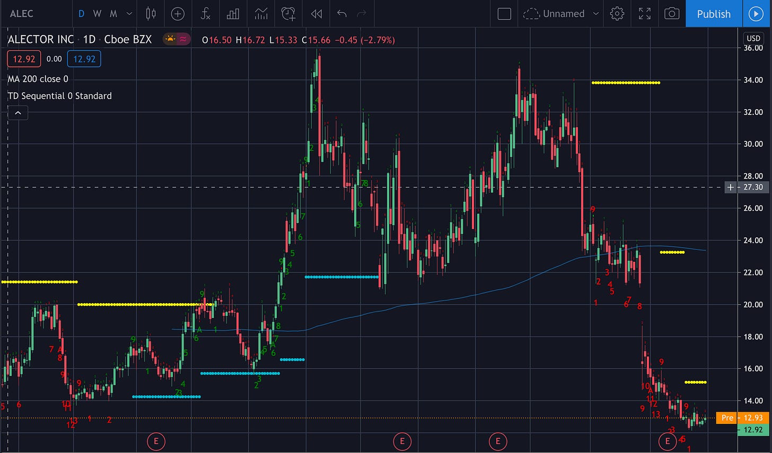Open the Unnamed chart layout cloud button
The image size is (772, 453).
pos(554,14)
